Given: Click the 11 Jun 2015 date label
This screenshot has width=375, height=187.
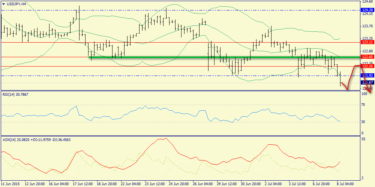Looking at the screenshot, I should pos(11,184).
